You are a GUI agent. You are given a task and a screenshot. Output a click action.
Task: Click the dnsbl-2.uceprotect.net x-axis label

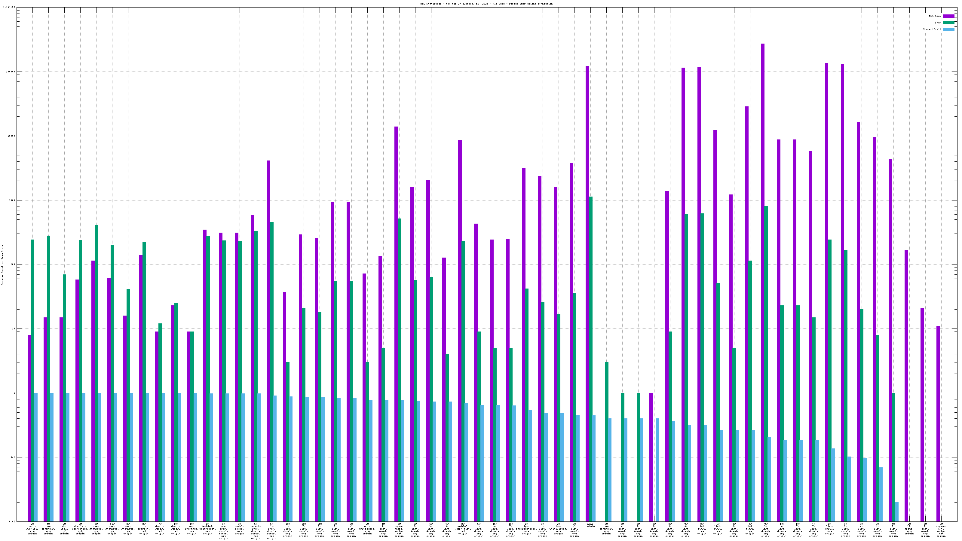click(208, 529)
